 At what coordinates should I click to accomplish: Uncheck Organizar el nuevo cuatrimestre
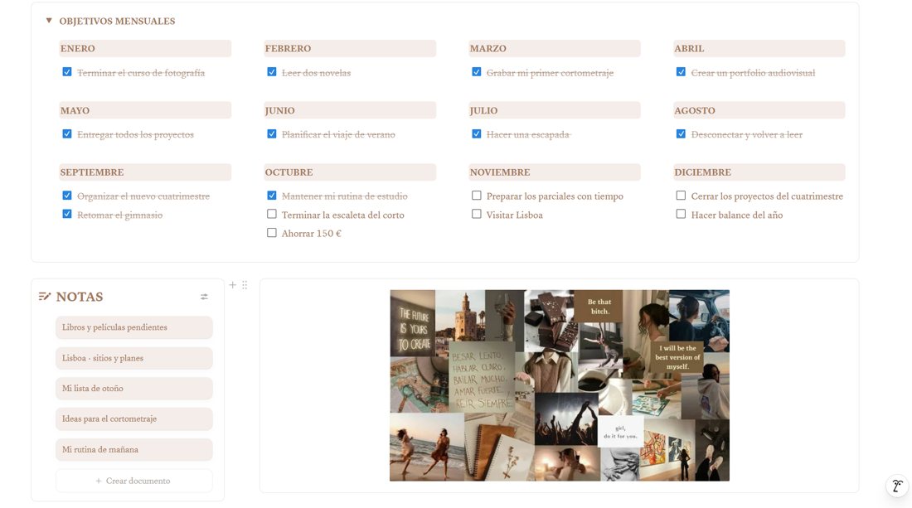pos(67,196)
